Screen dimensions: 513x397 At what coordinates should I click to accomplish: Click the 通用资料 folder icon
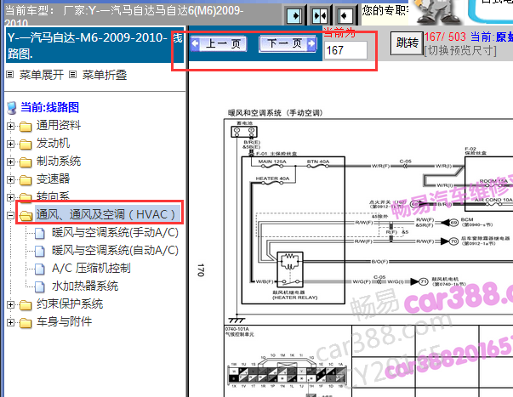click(x=26, y=126)
